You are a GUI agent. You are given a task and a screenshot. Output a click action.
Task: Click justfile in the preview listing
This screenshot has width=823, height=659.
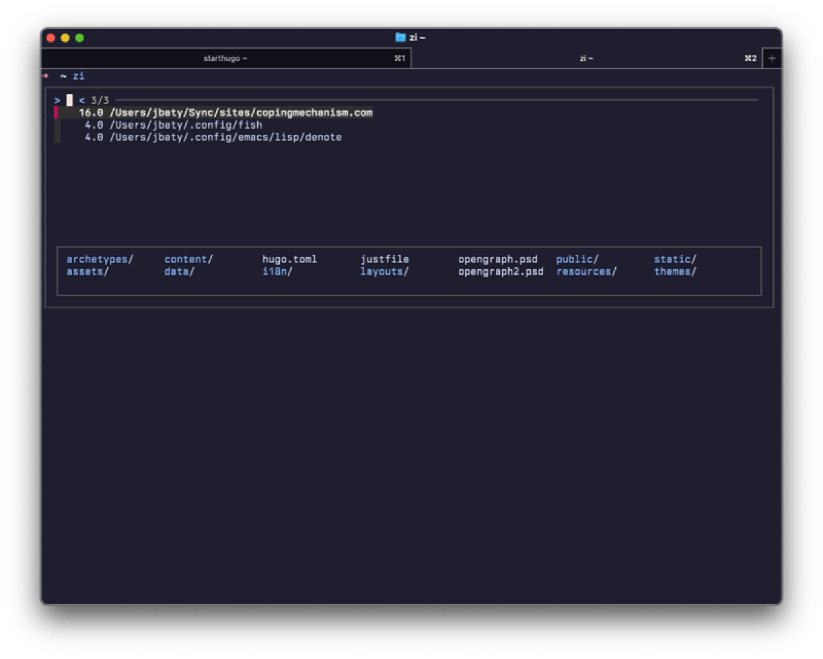click(x=385, y=259)
